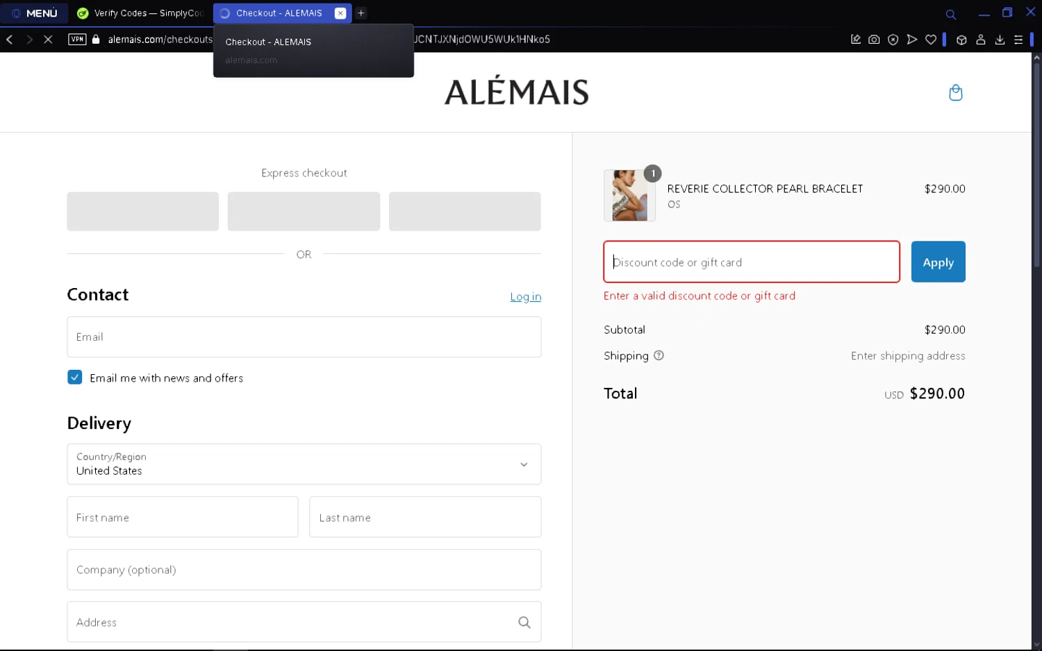Viewport: 1042px width, 651px height.
Task: Open the easy setup sliders icon
Action: click(1018, 40)
